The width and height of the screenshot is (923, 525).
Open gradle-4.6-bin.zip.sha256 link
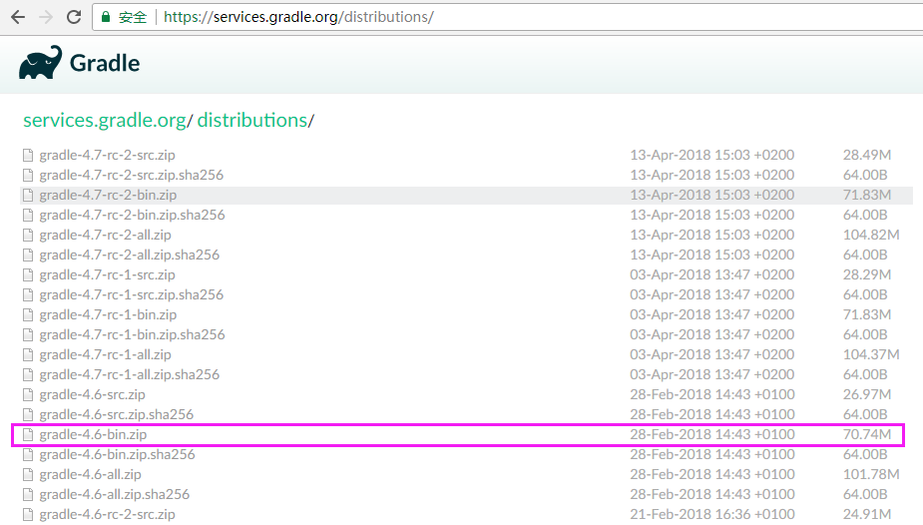[x=117, y=455]
